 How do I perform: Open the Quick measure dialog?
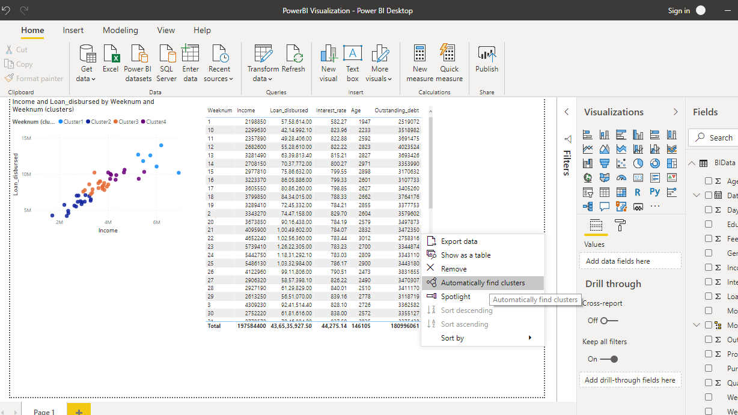450,62
